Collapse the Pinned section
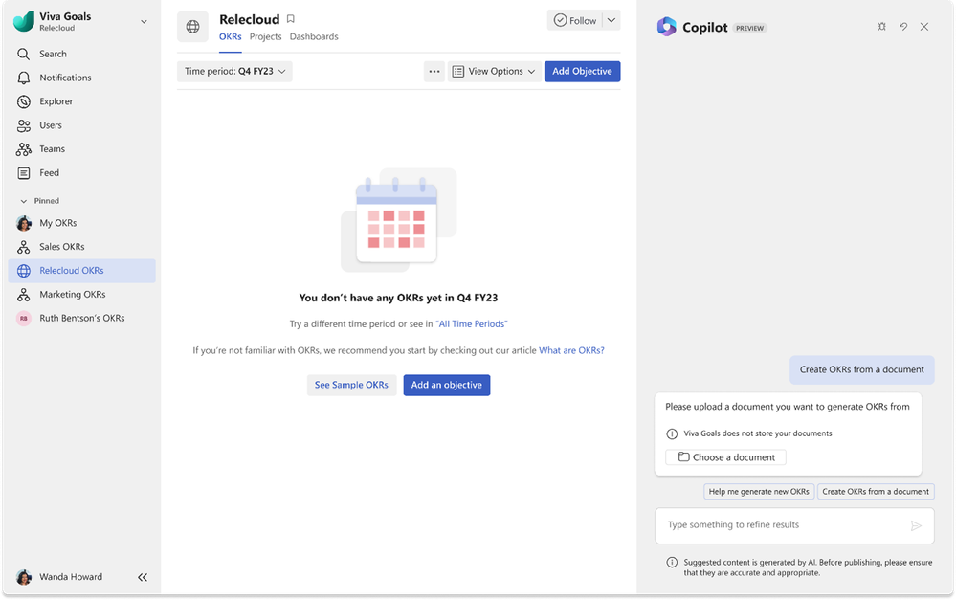 (x=24, y=201)
